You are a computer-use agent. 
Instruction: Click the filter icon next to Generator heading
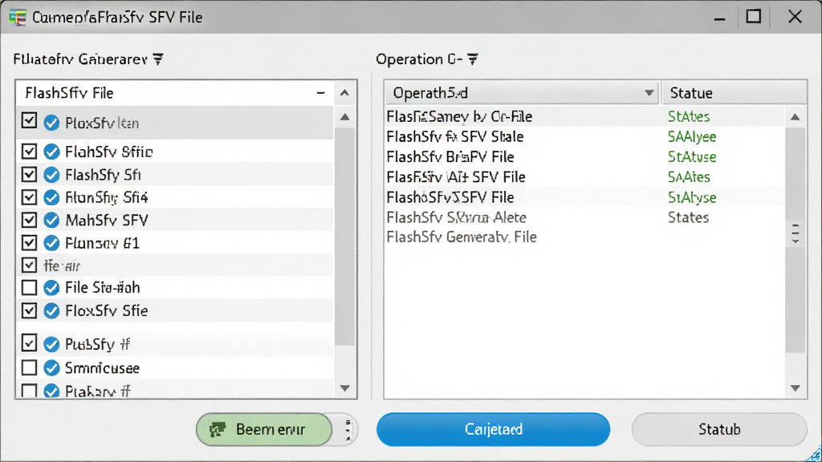tap(158, 59)
